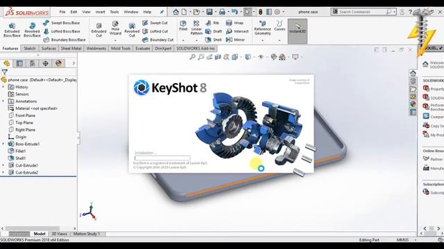
Task: Select the Shell tool
Action: tap(214, 40)
